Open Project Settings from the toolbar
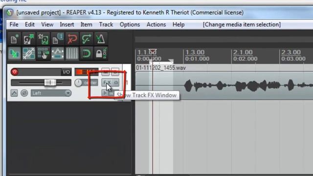The width and height of the screenshot is (313, 176). click(58, 39)
